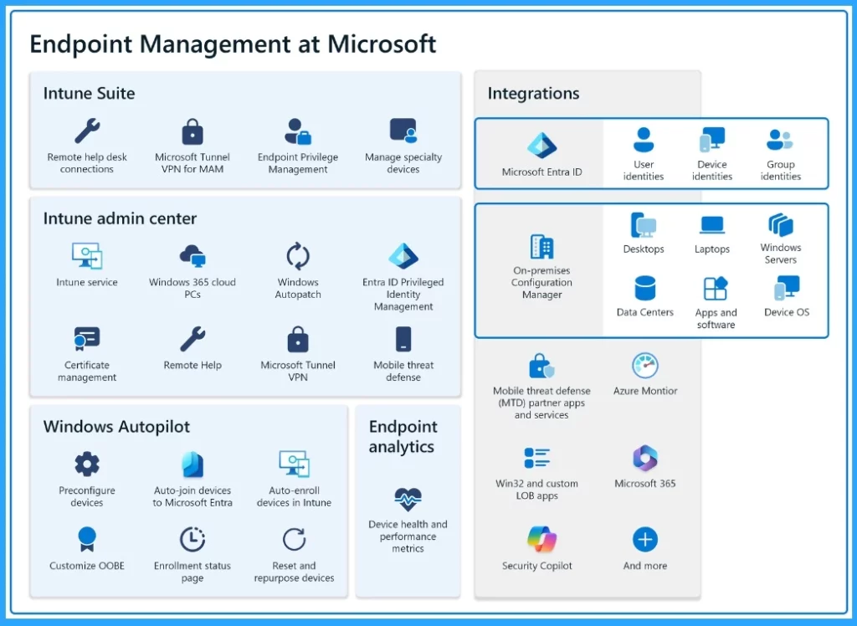Click the Mobile threat defense phone icon

tap(403, 339)
